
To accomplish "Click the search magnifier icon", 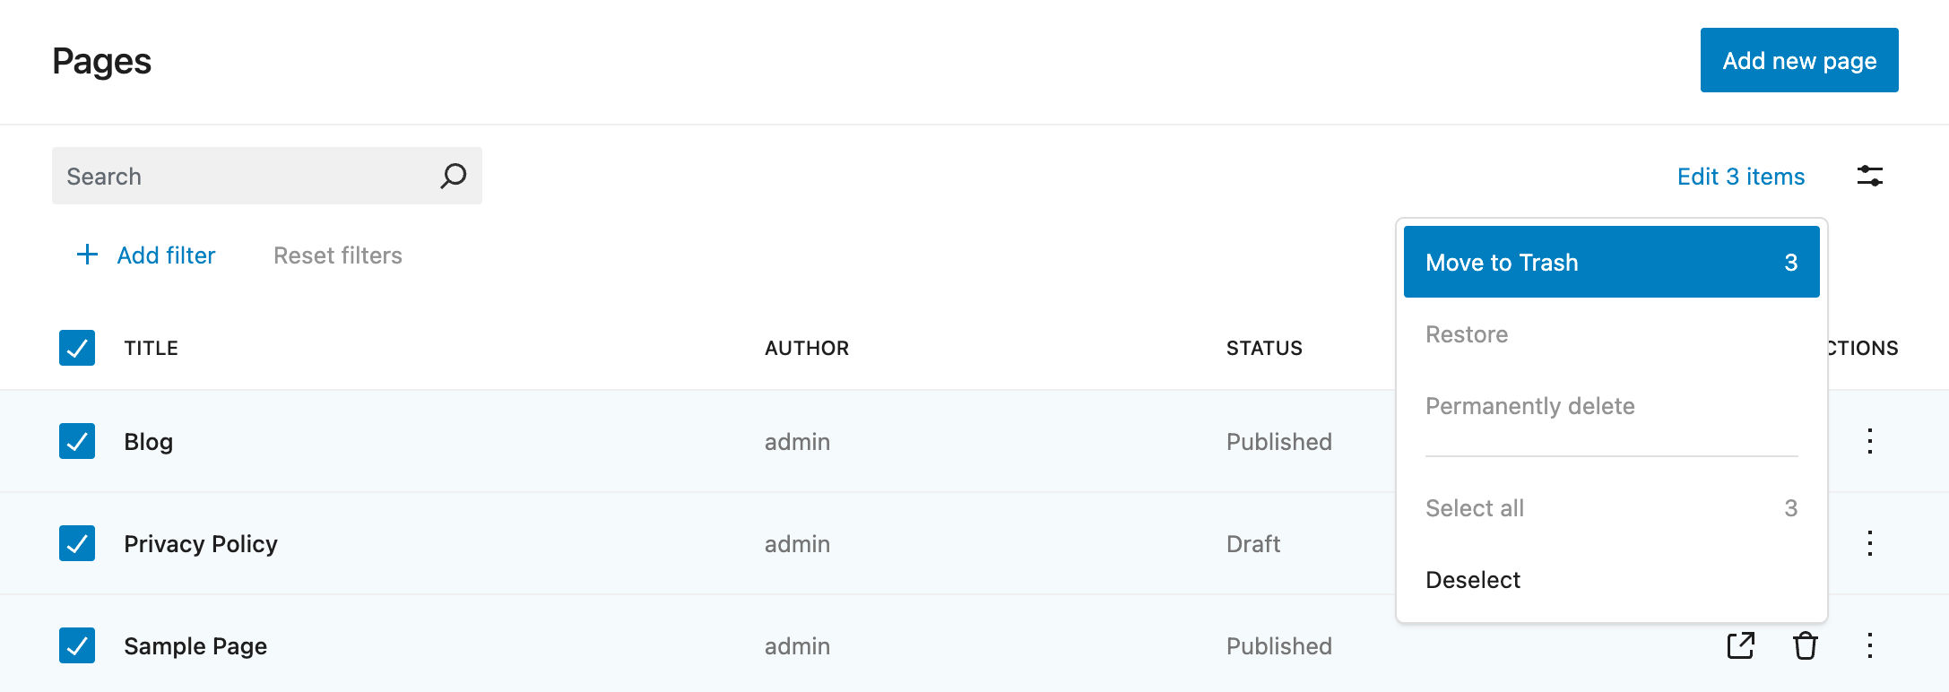I will 454,176.
